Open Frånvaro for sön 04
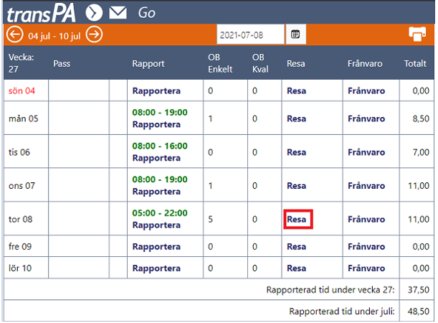Image resolution: width=438 pixels, height=323 pixels. point(366,91)
